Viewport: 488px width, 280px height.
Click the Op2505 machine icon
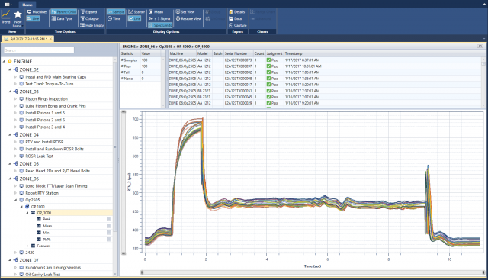pos(21,200)
